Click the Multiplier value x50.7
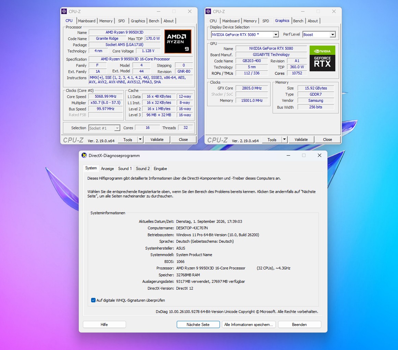Screen dimensions: 398x350 105,102
